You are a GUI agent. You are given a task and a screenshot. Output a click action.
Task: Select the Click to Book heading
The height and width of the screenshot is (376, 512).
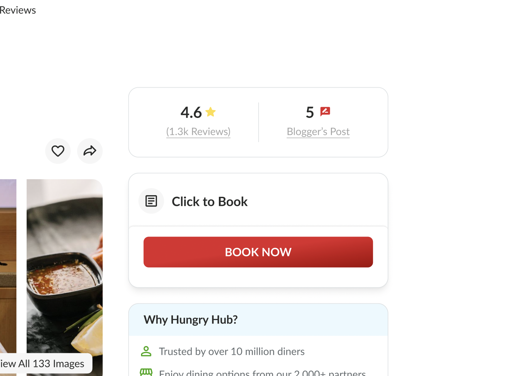coord(209,202)
